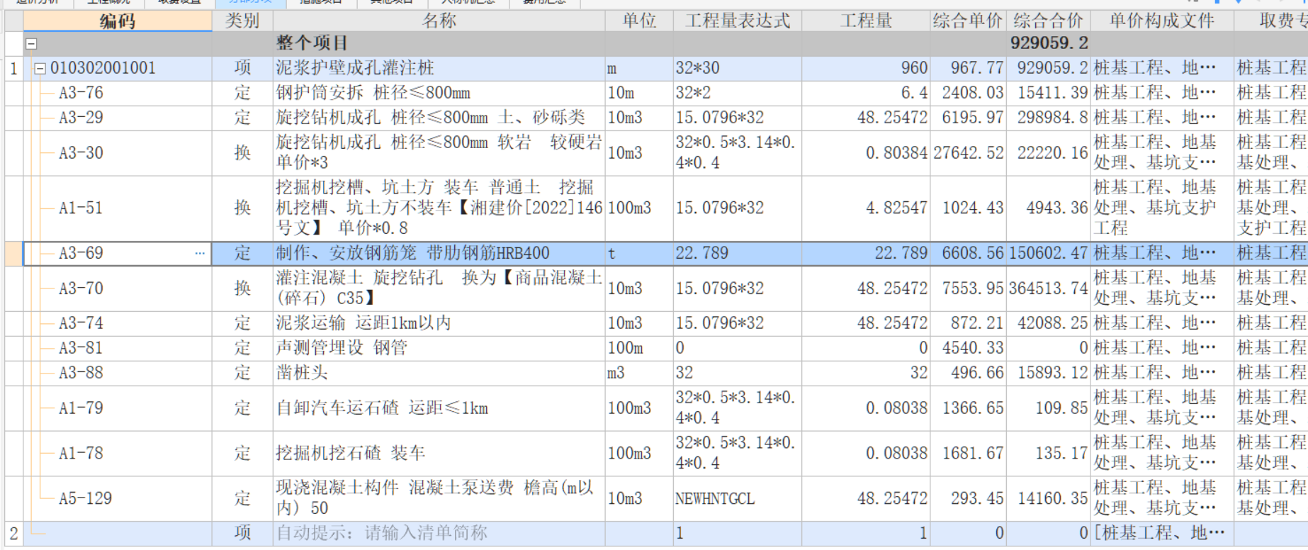Click unit price 4540.33
Viewport: 1308px width, 550px height.
point(968,348)
